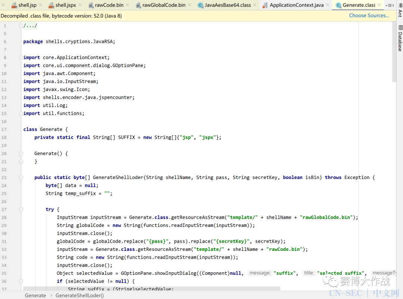
Task: Close the rawCode.bin tab
Action: point(127,5)
